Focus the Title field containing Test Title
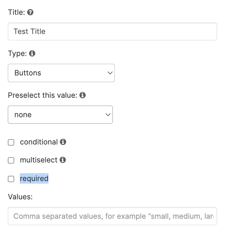 click(112, 31)
